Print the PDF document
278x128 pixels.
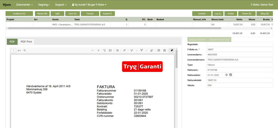pyautogui.click(x=159, y=50)
